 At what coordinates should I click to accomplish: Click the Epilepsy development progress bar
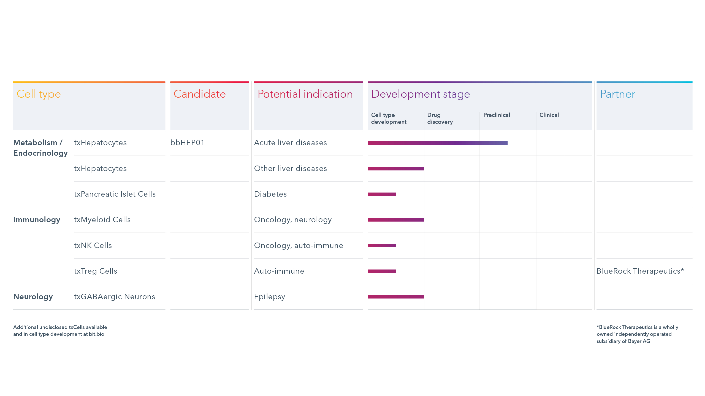click(x=396, y=297)
